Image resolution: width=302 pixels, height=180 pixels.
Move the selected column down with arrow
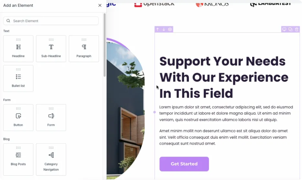(x=164, y=29)
